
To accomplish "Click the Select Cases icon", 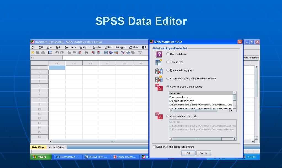I will [x=116, y=52].
